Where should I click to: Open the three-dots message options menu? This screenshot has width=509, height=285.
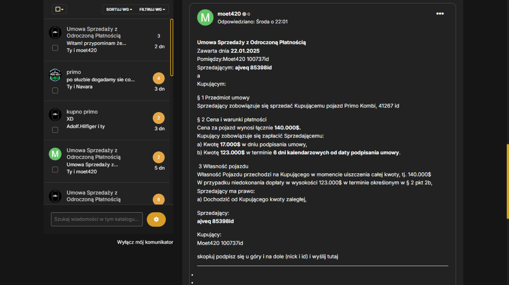point(440,14)
